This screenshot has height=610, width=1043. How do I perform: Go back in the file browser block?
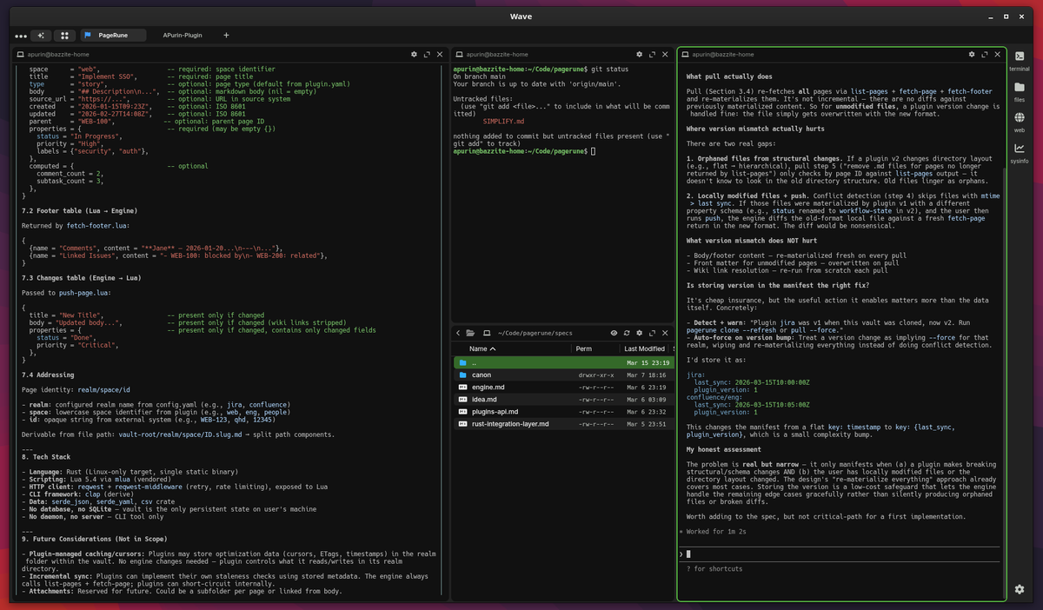[x=458, y=333]
